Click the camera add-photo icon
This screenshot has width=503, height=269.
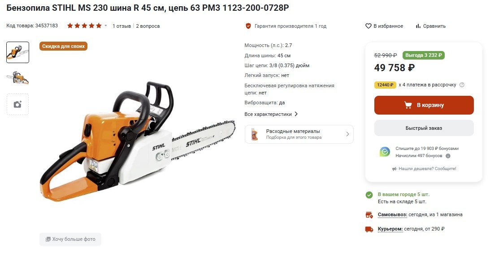click(x=17, y=104)
